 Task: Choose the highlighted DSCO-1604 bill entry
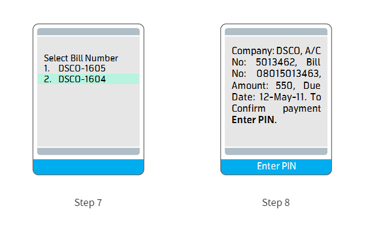click(x=88, y=79)
